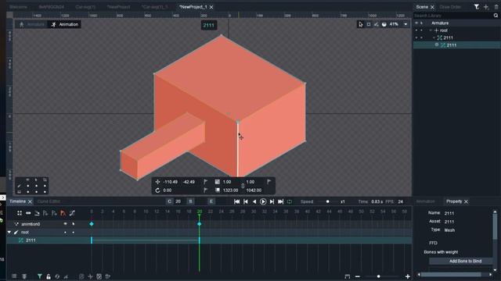
Task: Select the square hand/pan tool icon
Action: pos(369,24)
